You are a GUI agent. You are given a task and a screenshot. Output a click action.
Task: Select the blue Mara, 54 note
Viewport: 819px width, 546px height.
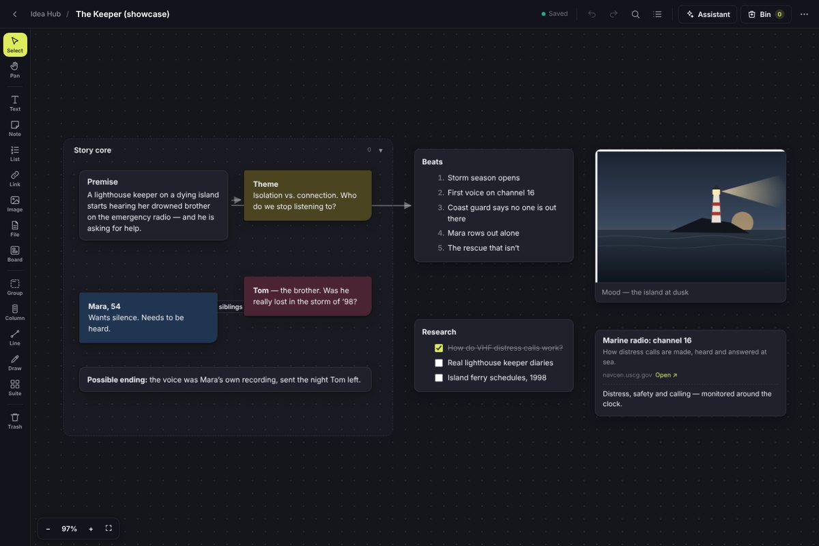[148, 317]
